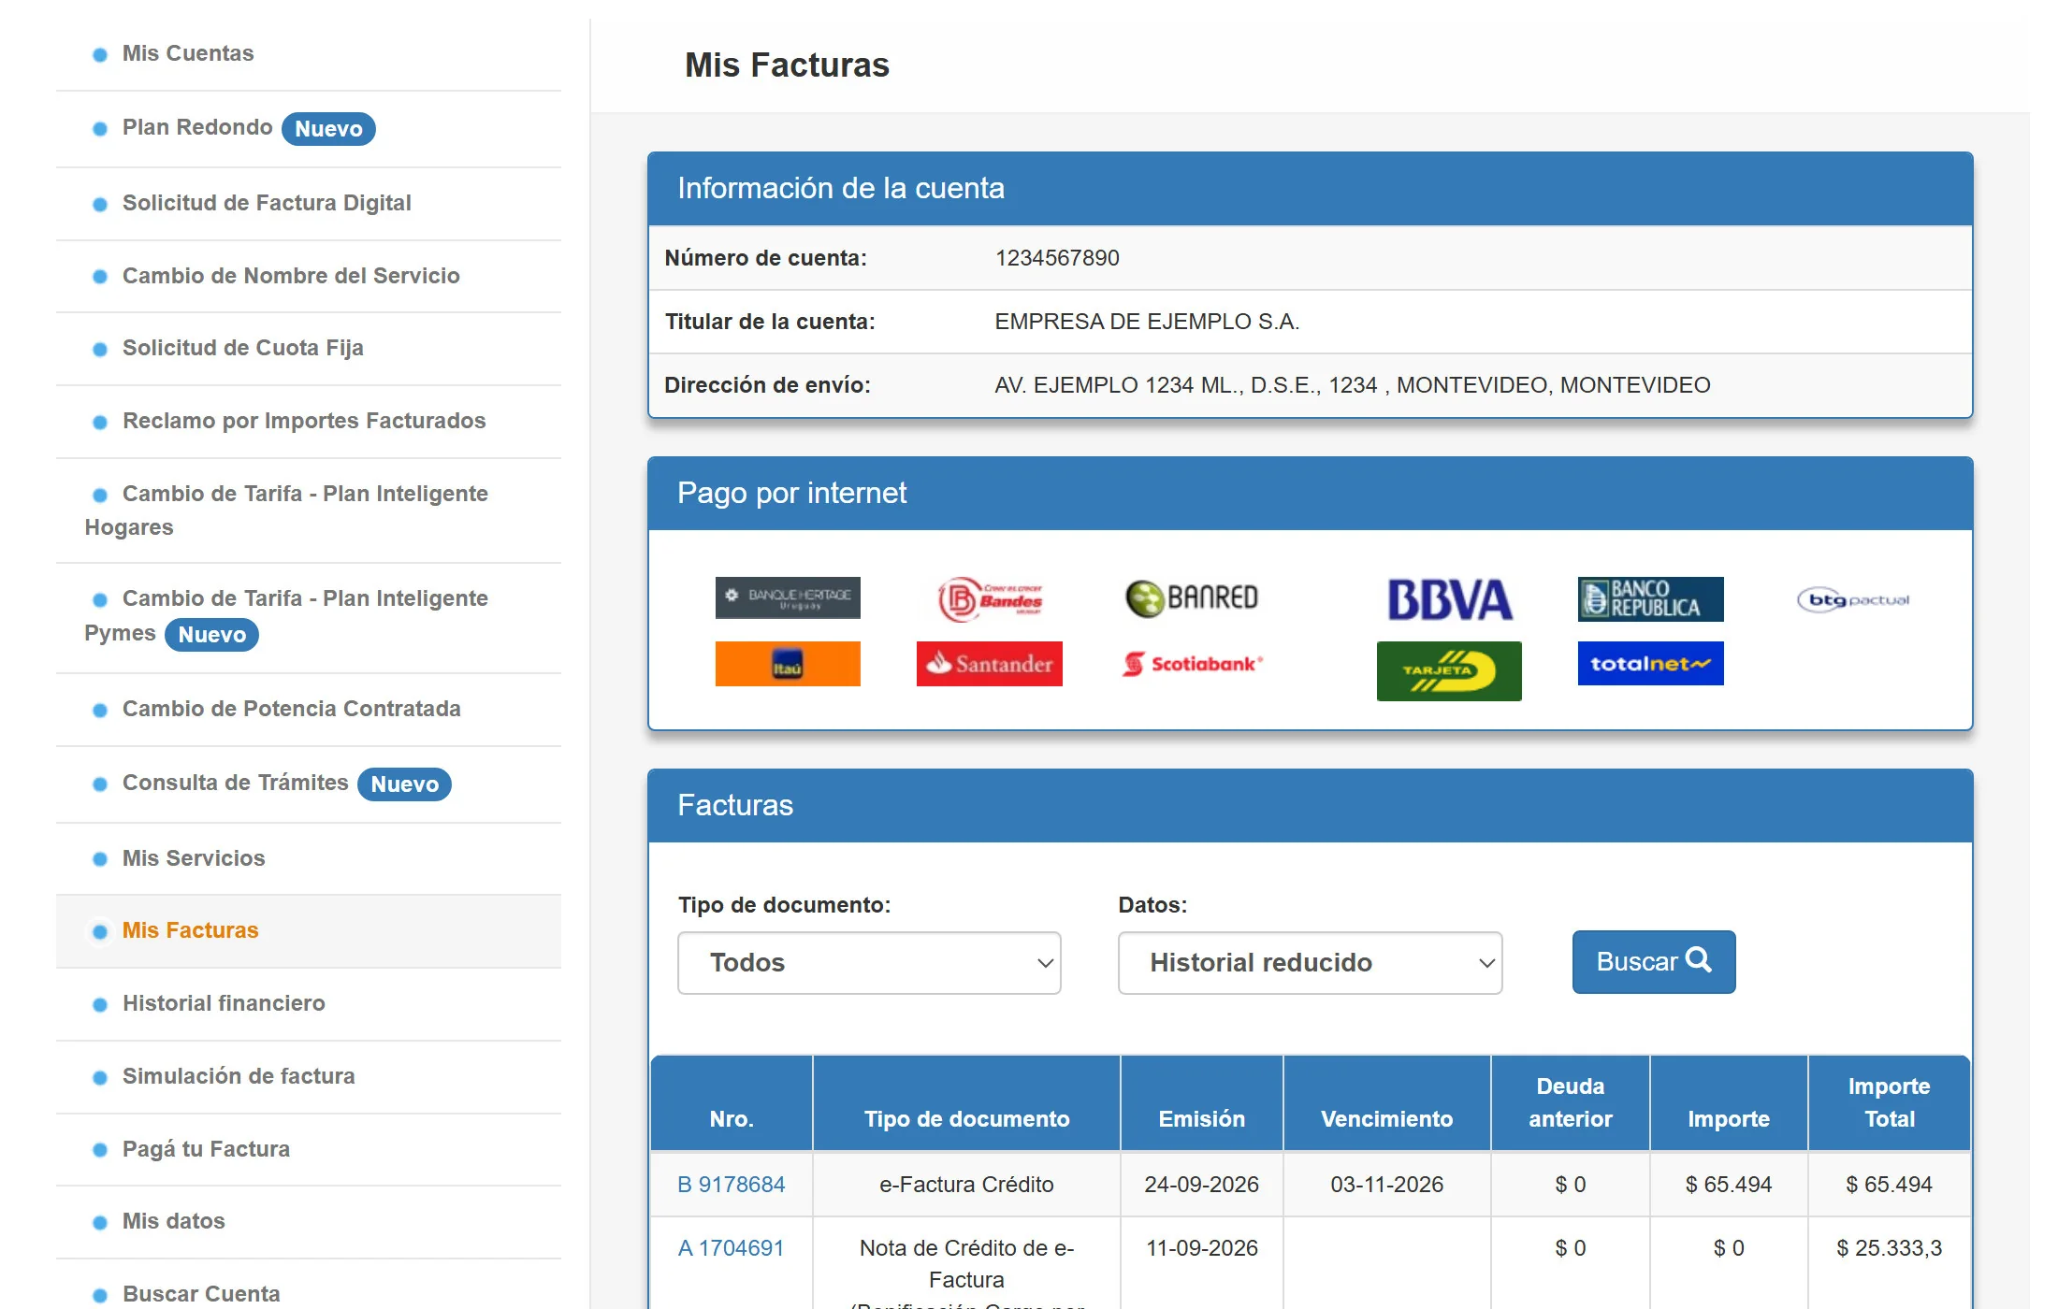The height and width of the screenshot is (1309, 2058).
Task: Open Mis datos
Action: click(174, 1221)
